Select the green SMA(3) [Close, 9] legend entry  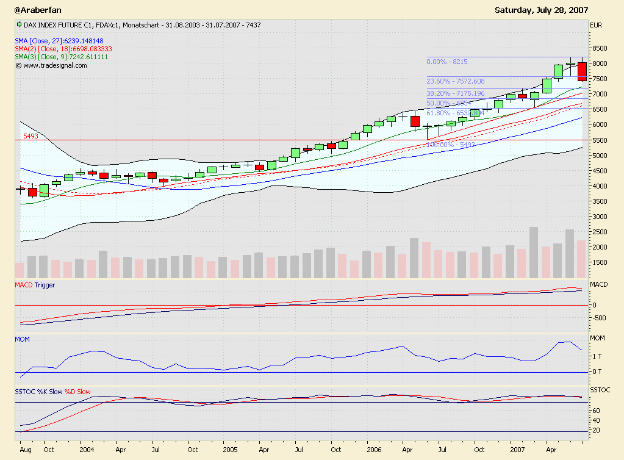pyautogui.click(x=61, y=57)
